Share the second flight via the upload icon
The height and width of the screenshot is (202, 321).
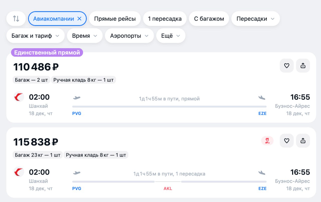[x=303, y=141]
